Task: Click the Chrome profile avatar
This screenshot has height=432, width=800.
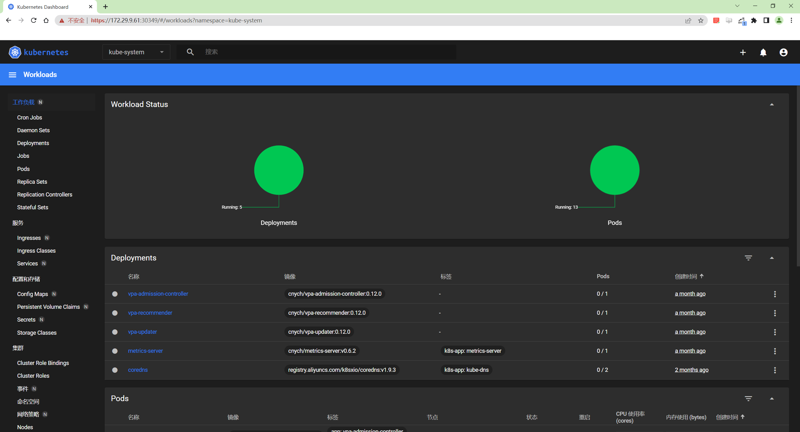Action: pyautogui.click(x=779, y=21)
